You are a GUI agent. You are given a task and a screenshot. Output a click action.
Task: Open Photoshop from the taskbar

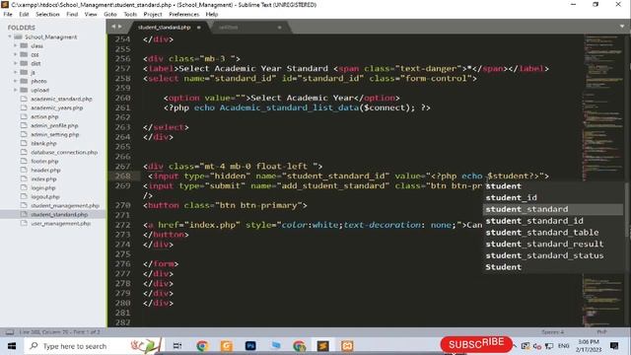(250, 346)
